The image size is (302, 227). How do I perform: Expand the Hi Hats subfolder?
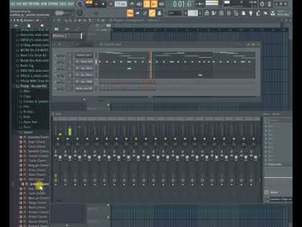pyautogui.click(x=28, y=112)
